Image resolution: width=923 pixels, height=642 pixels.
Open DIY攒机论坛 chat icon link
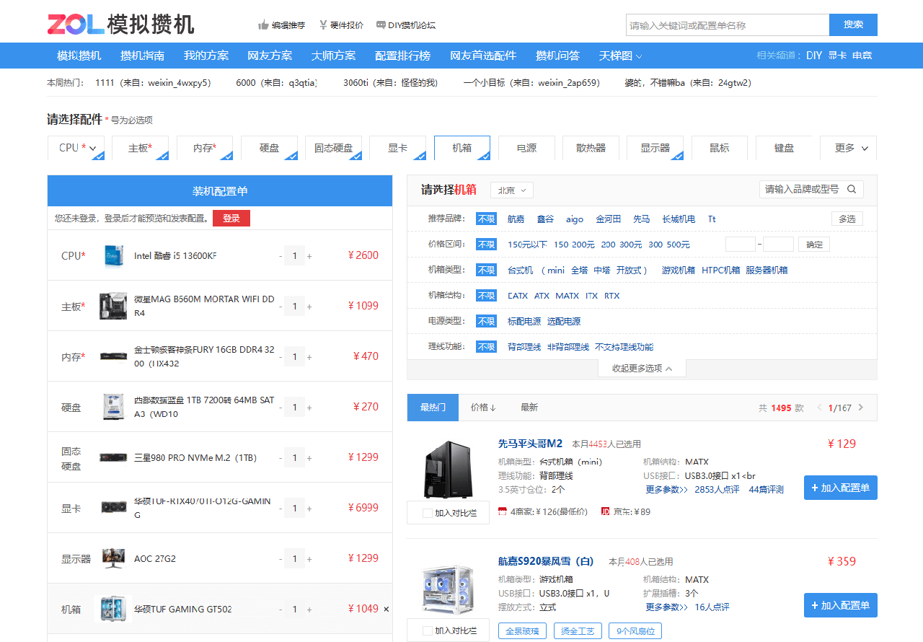click(406, 25)
